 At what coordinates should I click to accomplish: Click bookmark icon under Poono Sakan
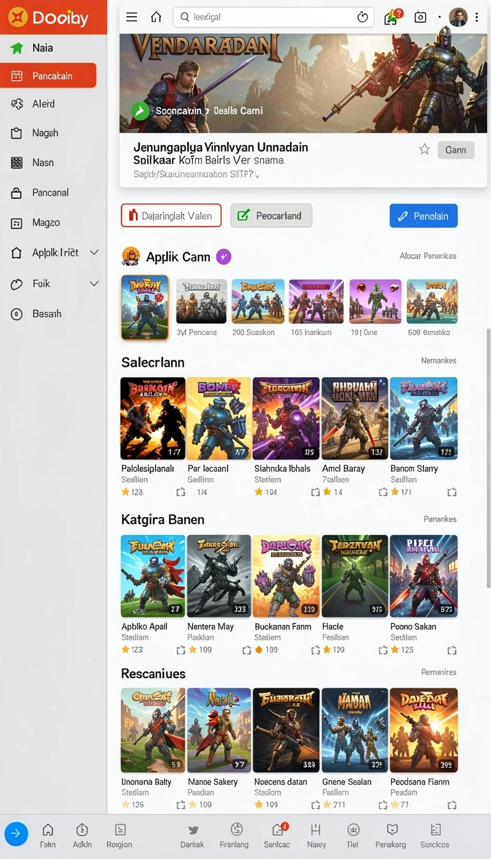click(452, 650)
